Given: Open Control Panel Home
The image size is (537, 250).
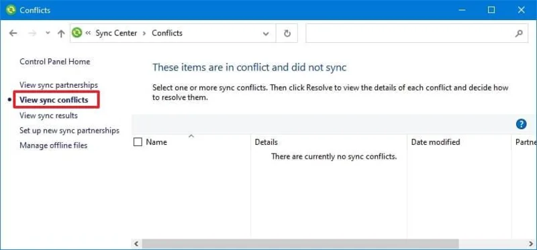Looking at the screenshot, I should pos(55,62).
